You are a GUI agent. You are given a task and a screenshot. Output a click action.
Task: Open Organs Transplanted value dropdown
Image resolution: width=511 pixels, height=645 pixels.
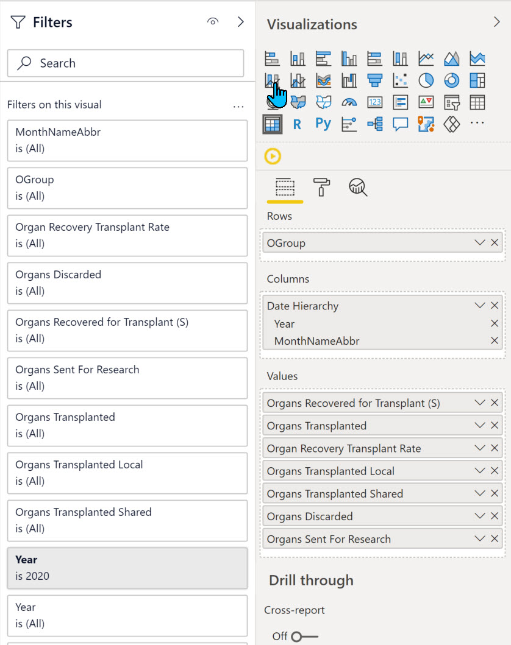coord(480,425)
